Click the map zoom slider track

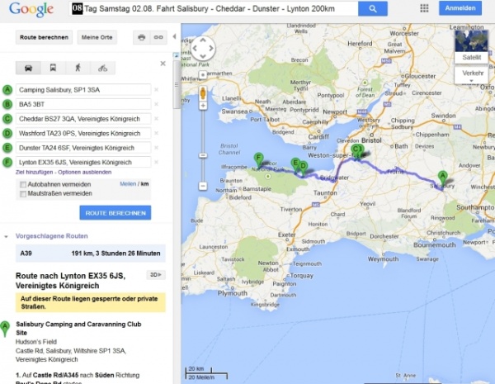[202, 132]
